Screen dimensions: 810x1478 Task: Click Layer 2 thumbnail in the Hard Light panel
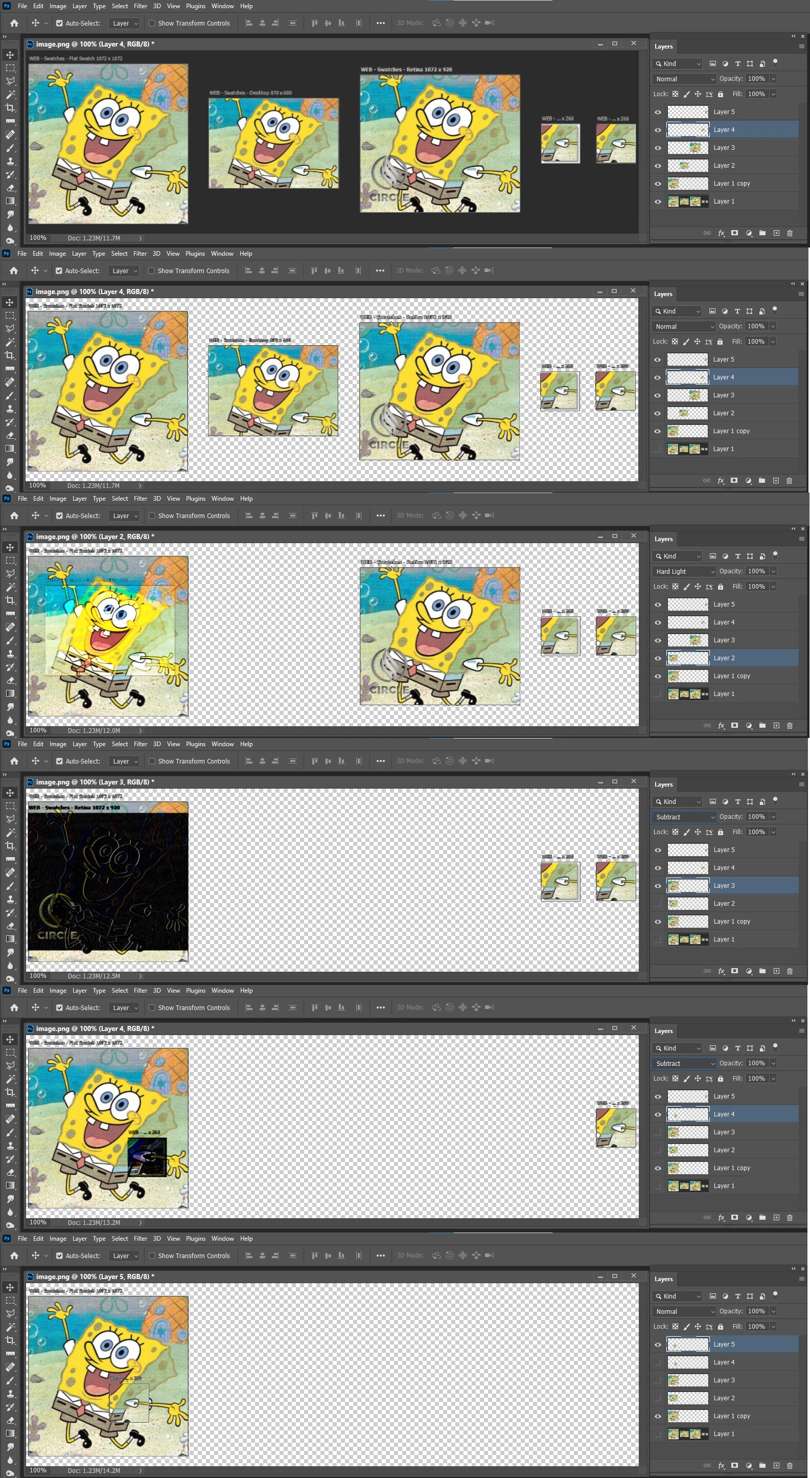tap(688, 658)
